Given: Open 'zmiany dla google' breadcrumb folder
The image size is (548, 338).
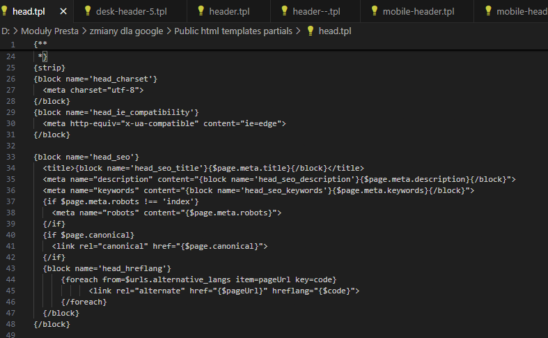Looking at the screenshot, I should point(126,31).
